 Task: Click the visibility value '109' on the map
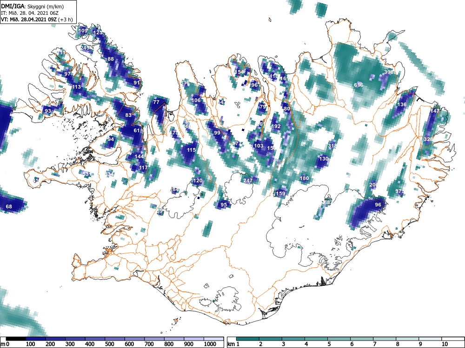(x=83, y=31)
